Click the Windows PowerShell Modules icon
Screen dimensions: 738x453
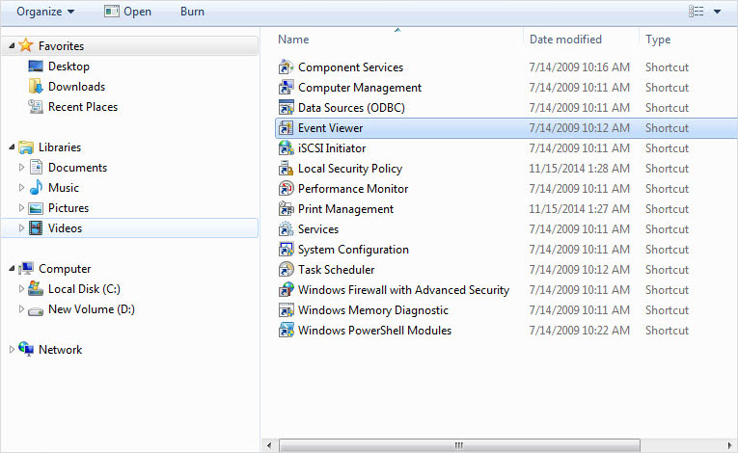286,331
